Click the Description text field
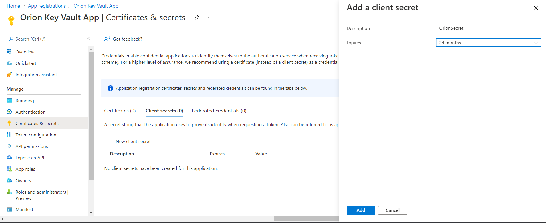This screenshot has height=223, width=546. [488, 28]
